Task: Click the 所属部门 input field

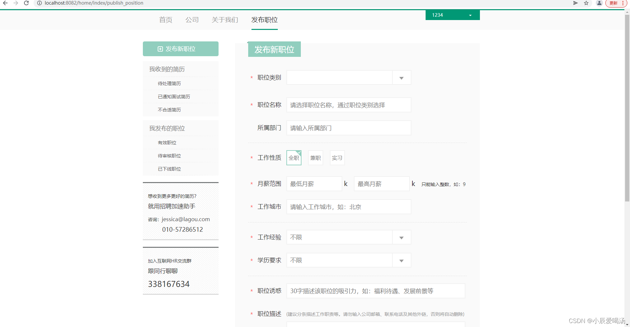Action: click(x=349, y=128)
